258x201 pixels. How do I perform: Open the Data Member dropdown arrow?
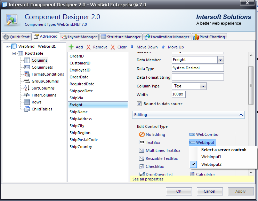220,60
